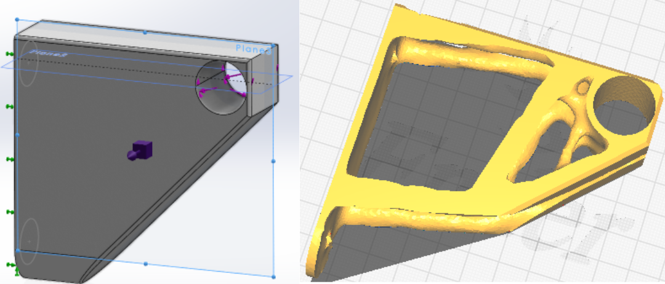This screenshot has height=284, width=665.
Task: Click Plane3's bottom-right corner blue handle
Action: click(x=273, y=277)
